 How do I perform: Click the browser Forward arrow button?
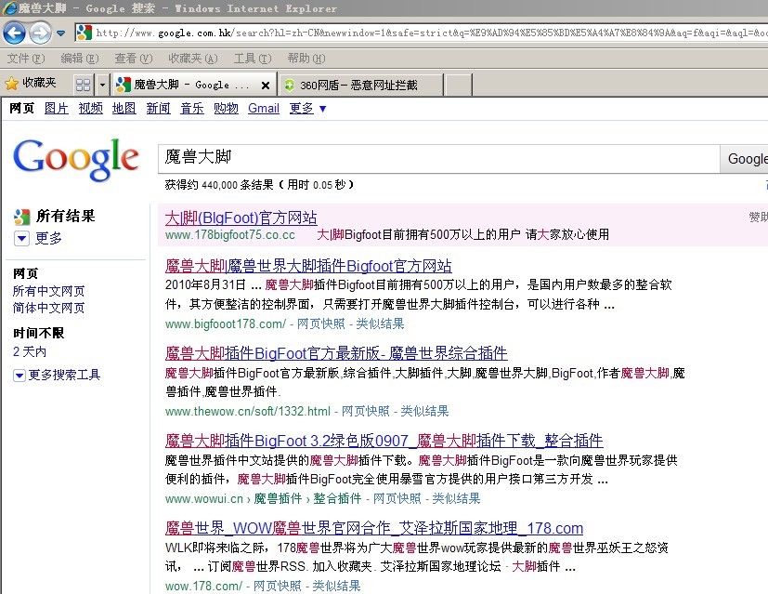click(x=40, y=33)
